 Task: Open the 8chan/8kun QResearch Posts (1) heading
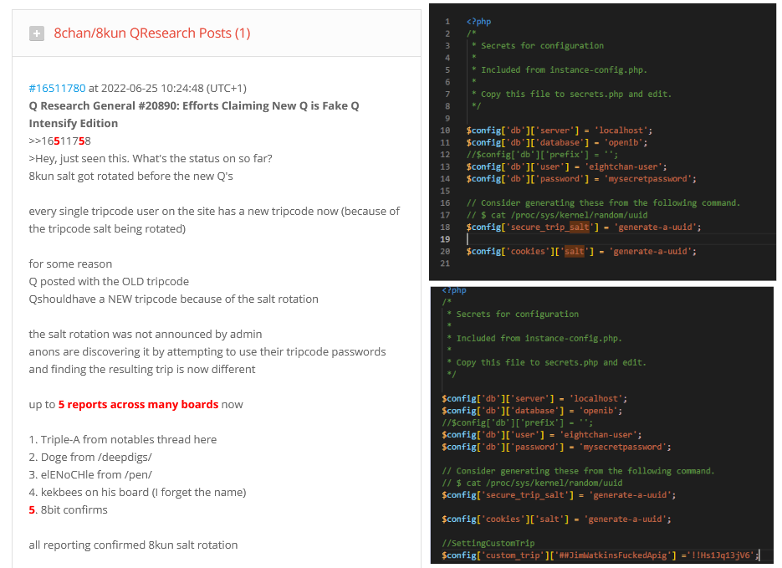point(152,33)
